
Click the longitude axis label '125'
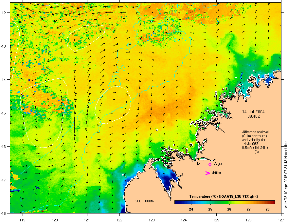click(x=216, y=220)
